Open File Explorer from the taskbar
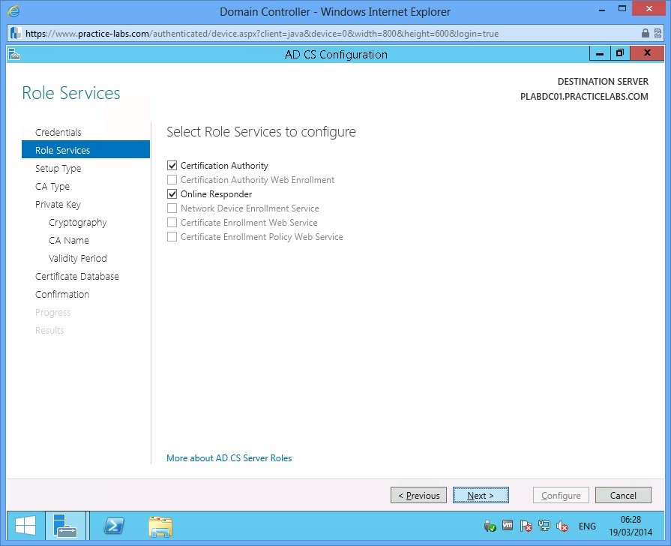Viewport: 671px width, 546px height. [x=160, y=526]
